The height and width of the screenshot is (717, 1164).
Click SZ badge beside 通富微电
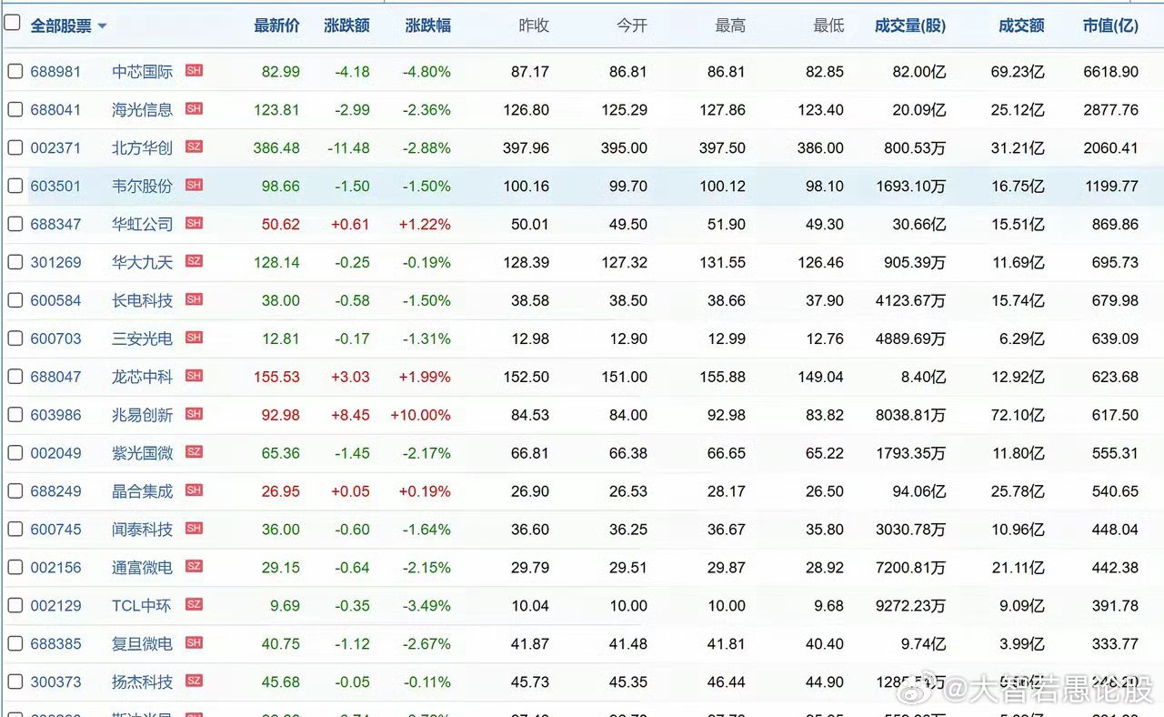pyautogui.click(x=194, y=567)
